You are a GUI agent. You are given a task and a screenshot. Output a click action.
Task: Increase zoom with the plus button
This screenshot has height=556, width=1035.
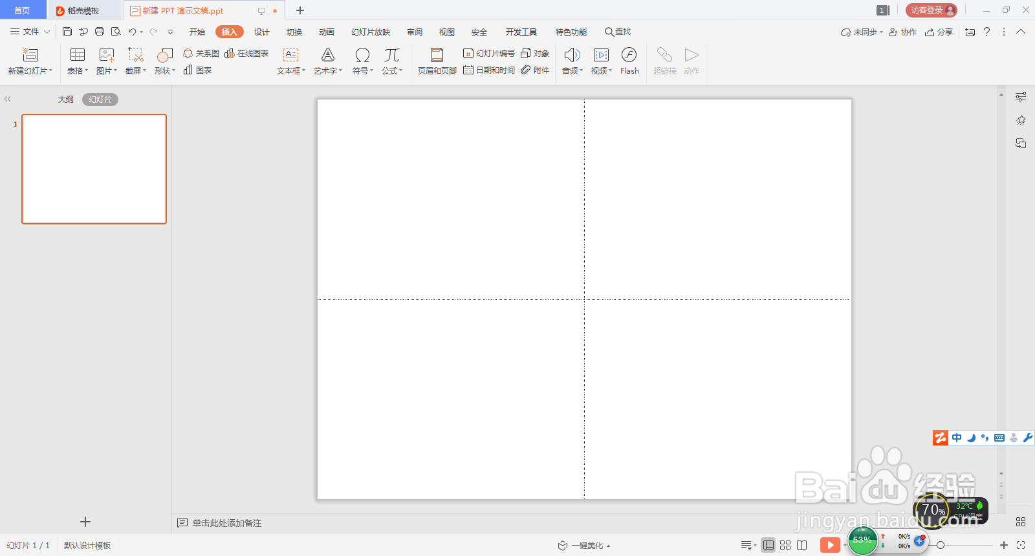pyautogui.click(x=1004, y=545)
